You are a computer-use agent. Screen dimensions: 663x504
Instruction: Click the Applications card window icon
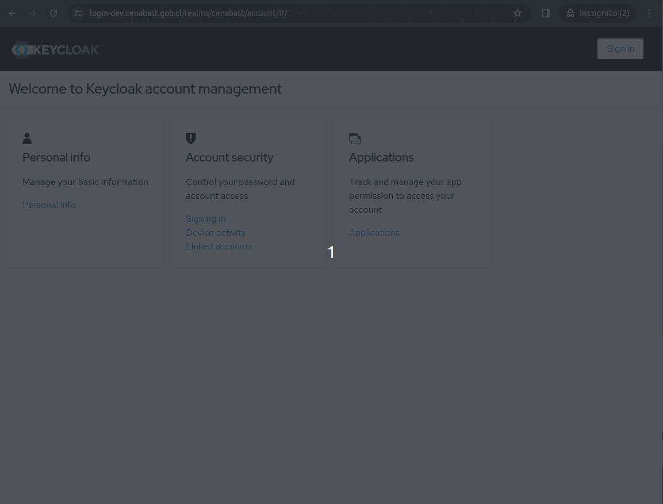[354, 138]
